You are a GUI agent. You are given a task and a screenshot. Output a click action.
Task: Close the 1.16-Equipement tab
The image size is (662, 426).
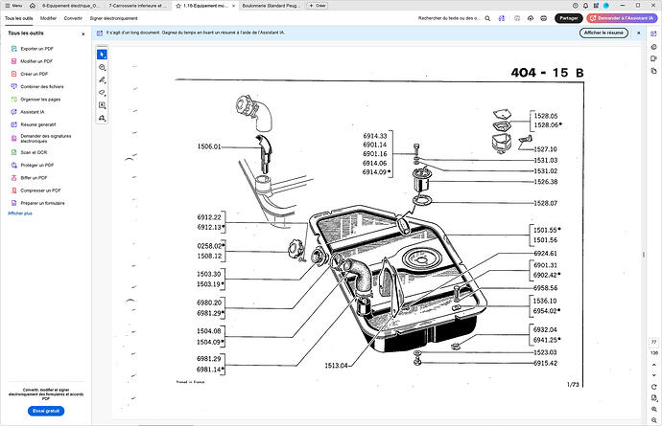point(233,6)
